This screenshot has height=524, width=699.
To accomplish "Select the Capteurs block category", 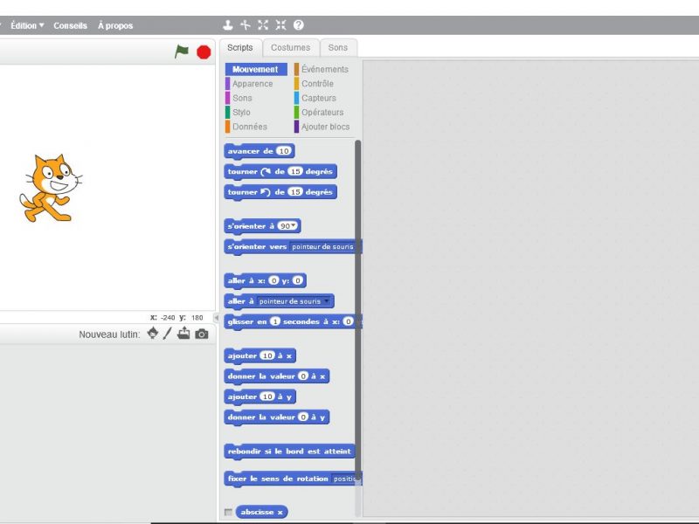I will (x=315, y=98).
